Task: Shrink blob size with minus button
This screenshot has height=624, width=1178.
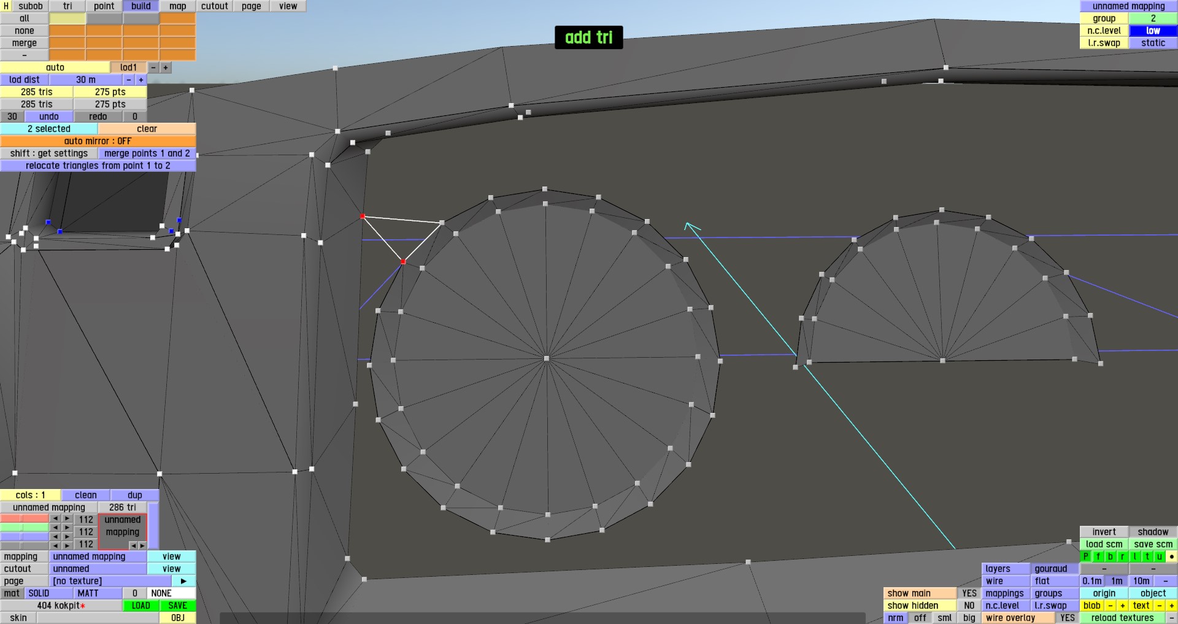Action: [x=1111, y=606]
